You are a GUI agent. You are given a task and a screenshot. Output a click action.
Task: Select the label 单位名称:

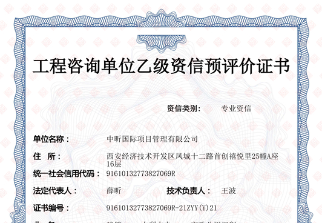pyautogui.click(x=51, y=139)
